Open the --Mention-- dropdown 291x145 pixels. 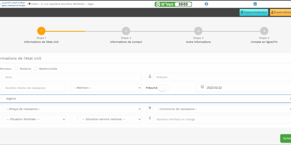click(106, 88)
